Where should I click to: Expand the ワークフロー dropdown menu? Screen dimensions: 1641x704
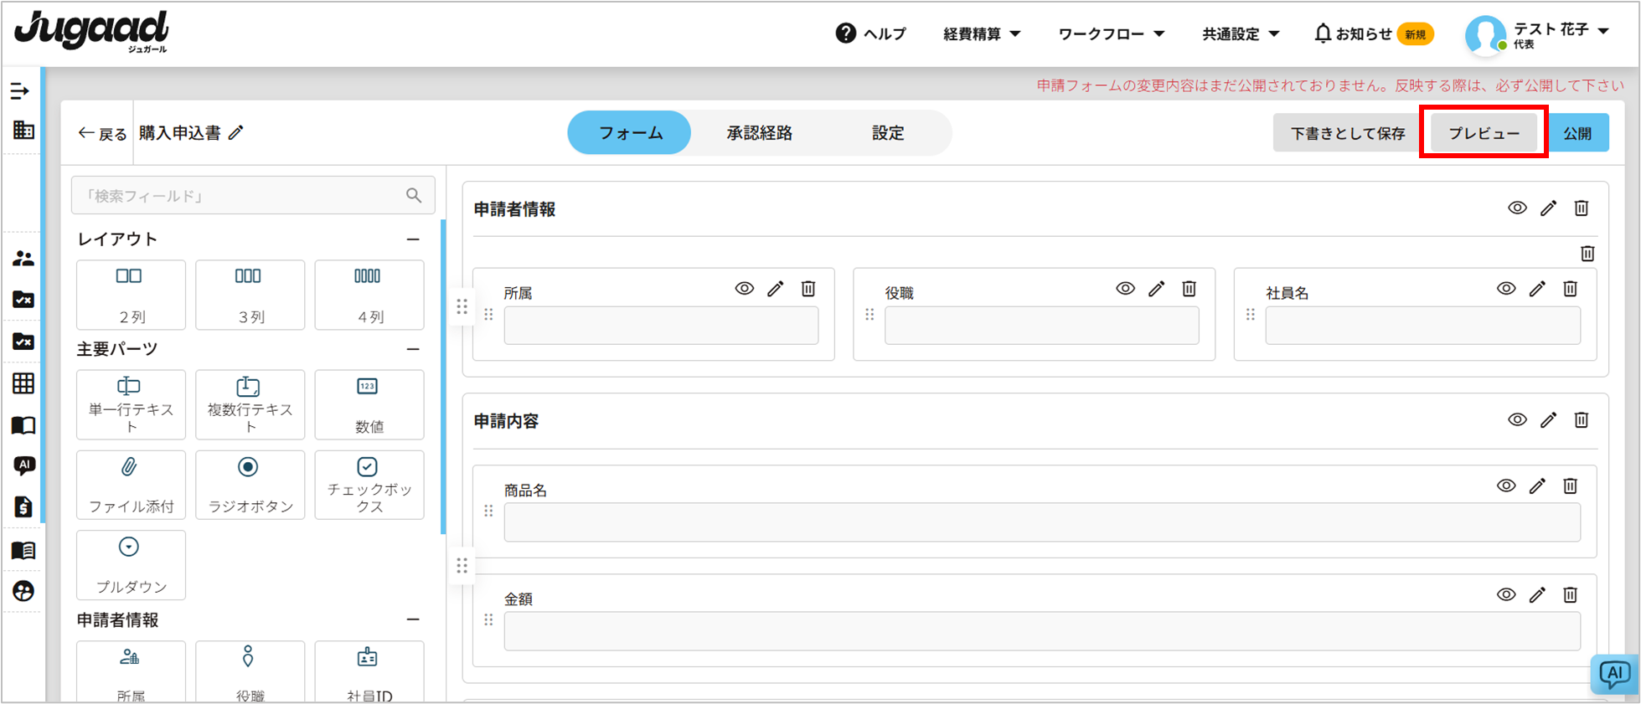1111,34
